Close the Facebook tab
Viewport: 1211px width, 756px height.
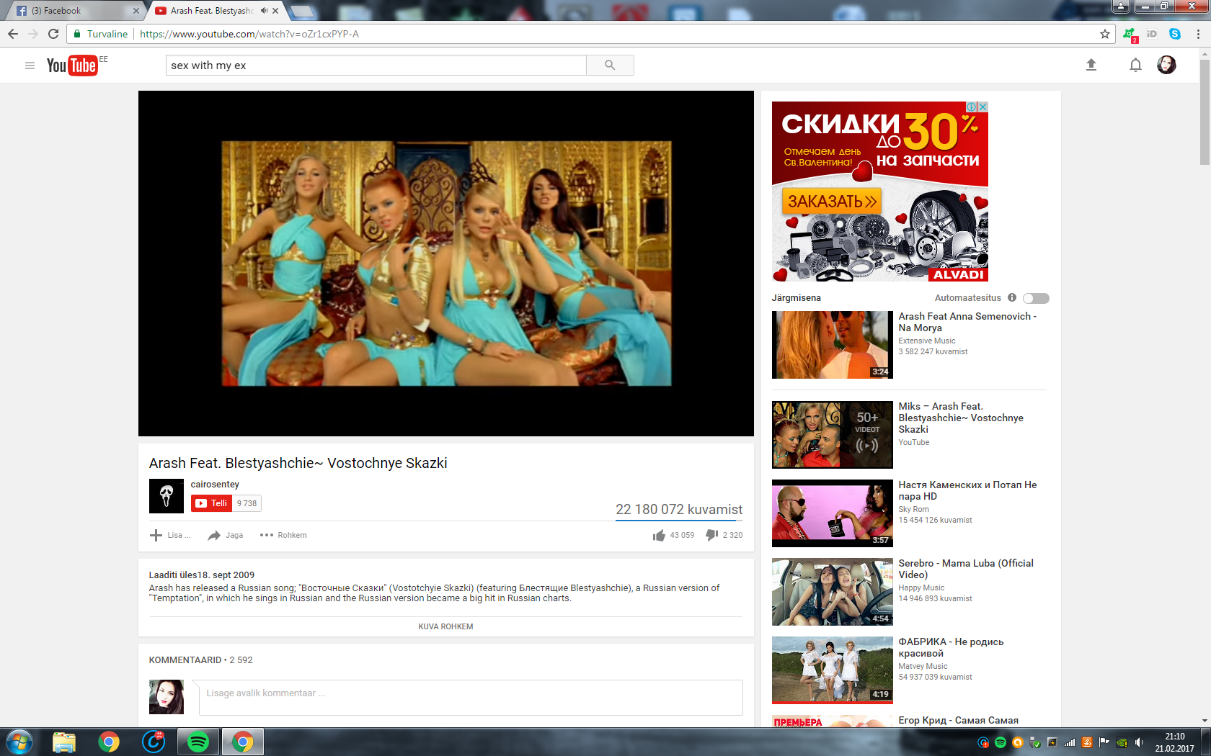(136, 11)
